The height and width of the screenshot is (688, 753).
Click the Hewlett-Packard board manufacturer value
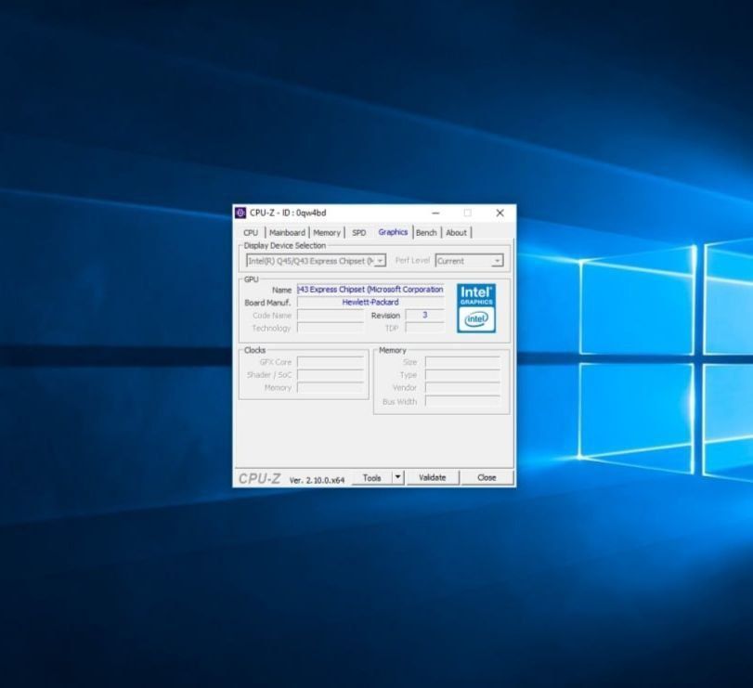pos(370,302)
